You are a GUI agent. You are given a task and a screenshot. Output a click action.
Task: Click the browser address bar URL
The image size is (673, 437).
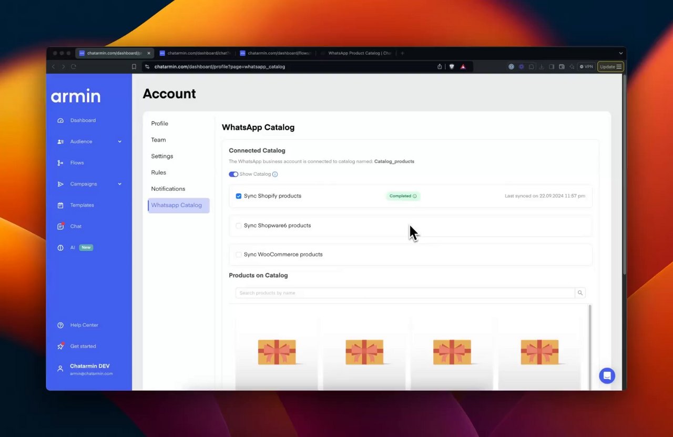(219, 67)
